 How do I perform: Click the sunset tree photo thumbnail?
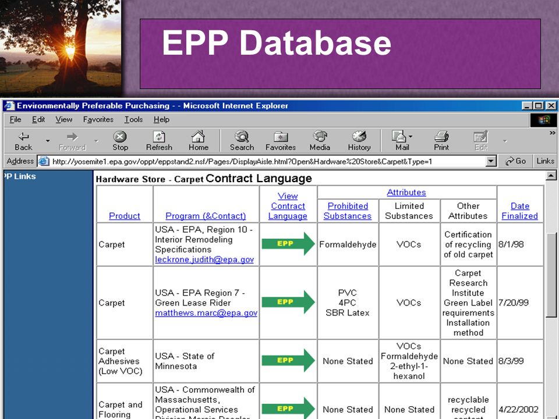click(60, 47)
